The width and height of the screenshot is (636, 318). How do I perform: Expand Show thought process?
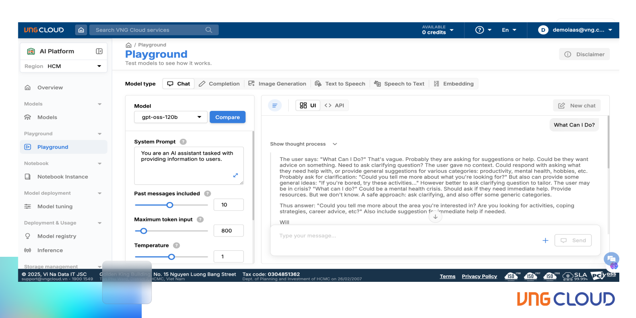point(304,144)
